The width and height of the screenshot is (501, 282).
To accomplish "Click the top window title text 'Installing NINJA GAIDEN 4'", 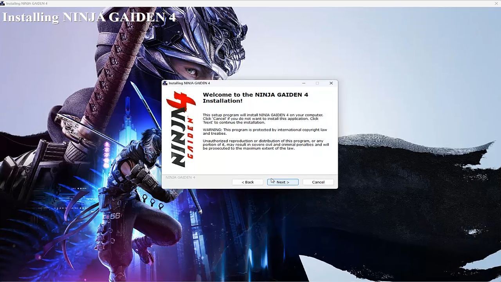I will (x=27, y=4).
